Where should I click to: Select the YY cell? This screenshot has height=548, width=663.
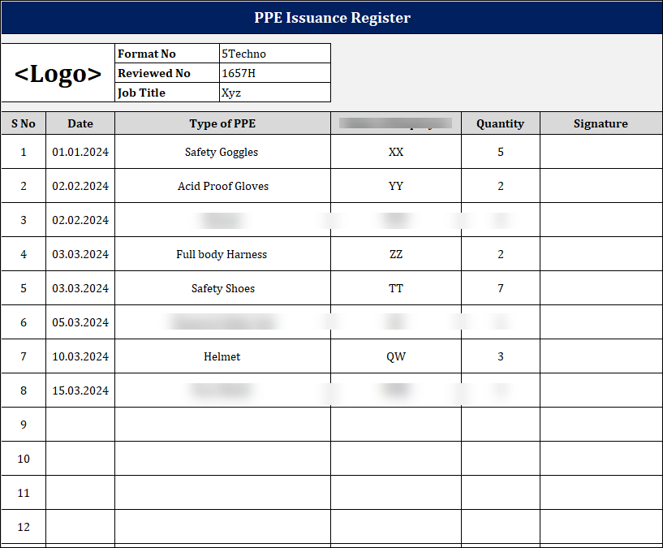[x=396, y=186]
